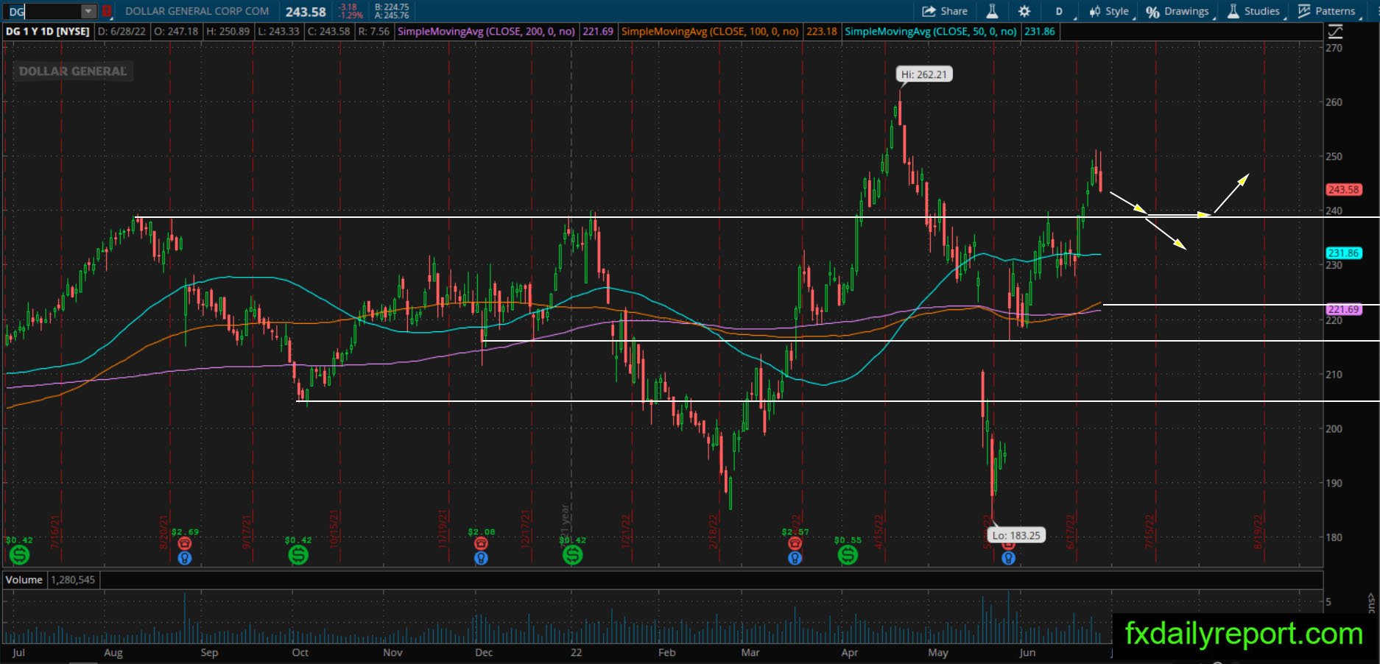This screenshot has width=1380, height=664.
Task: Click the Hi: 262.21 price bubble
Action: [x=924, y=74]
